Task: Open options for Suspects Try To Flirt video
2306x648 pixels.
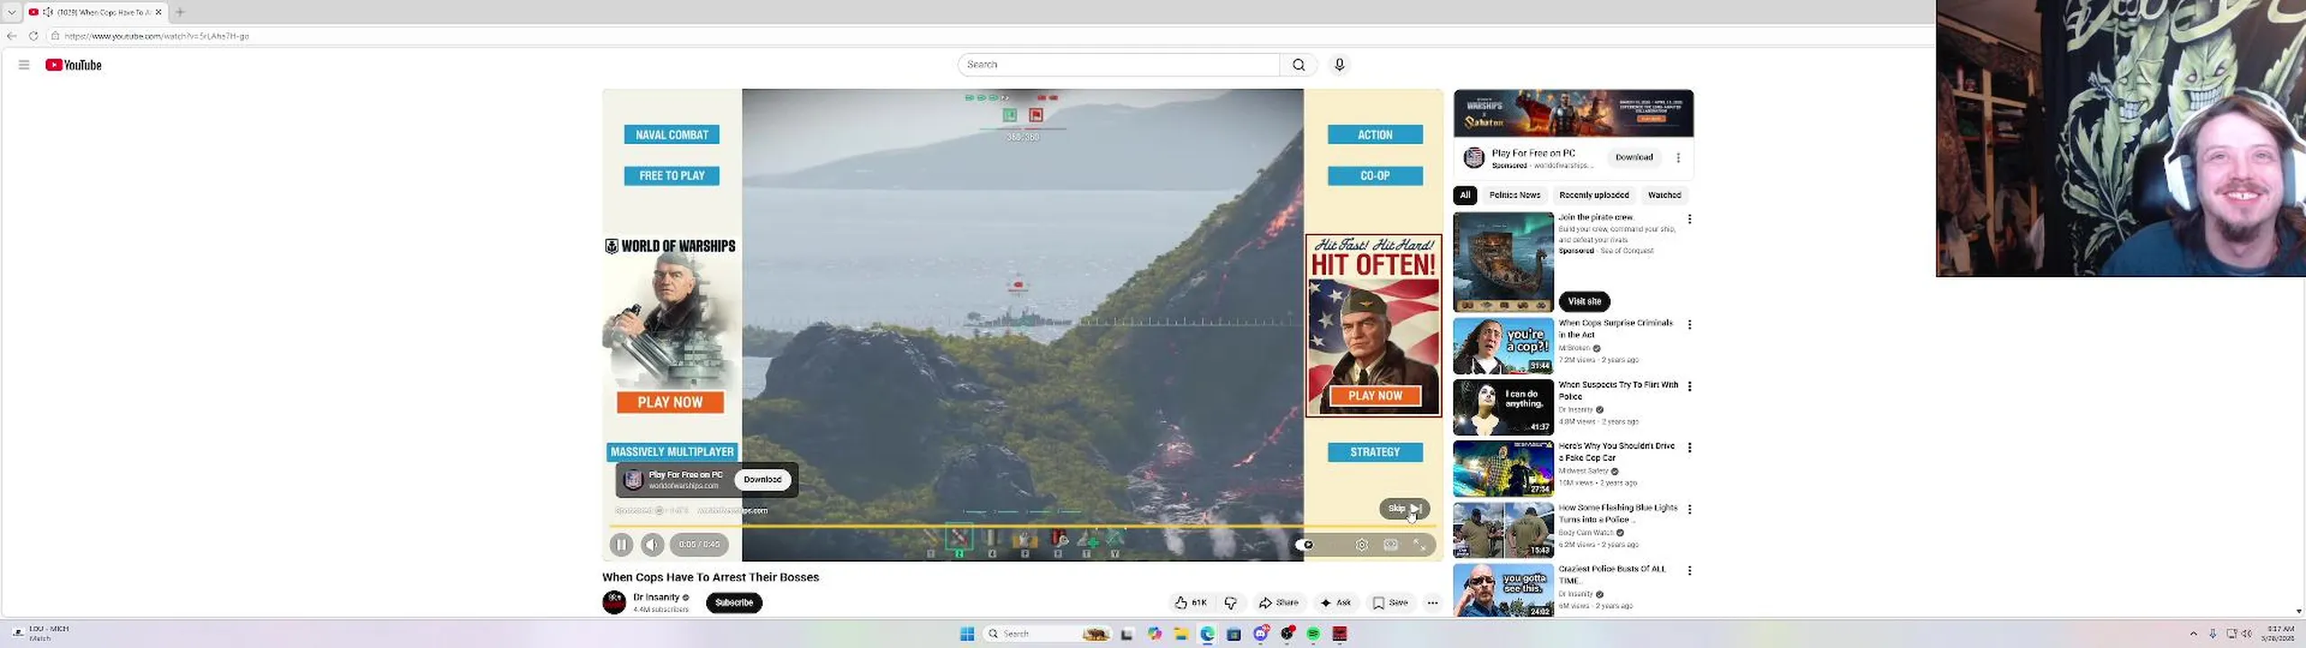Action: click(x=1690, y=387)
